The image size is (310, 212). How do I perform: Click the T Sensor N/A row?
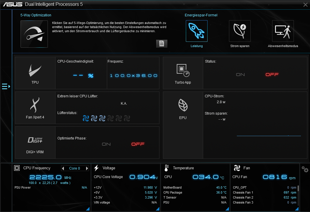tap(195, 197)
